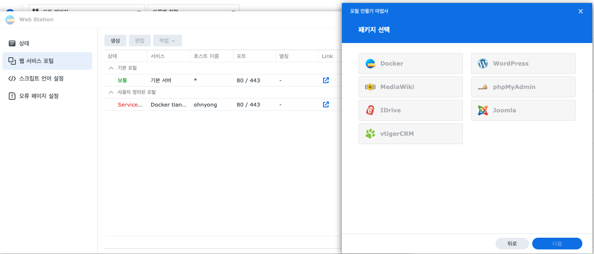Click the Docker tian... service cell
Viewport: 594px width, 254px height.
tap(169, 104)
